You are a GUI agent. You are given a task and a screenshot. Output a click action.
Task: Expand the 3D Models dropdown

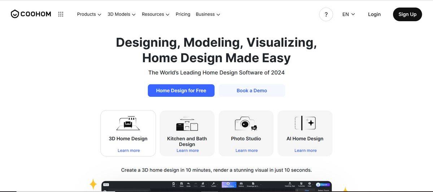[121, 14]
